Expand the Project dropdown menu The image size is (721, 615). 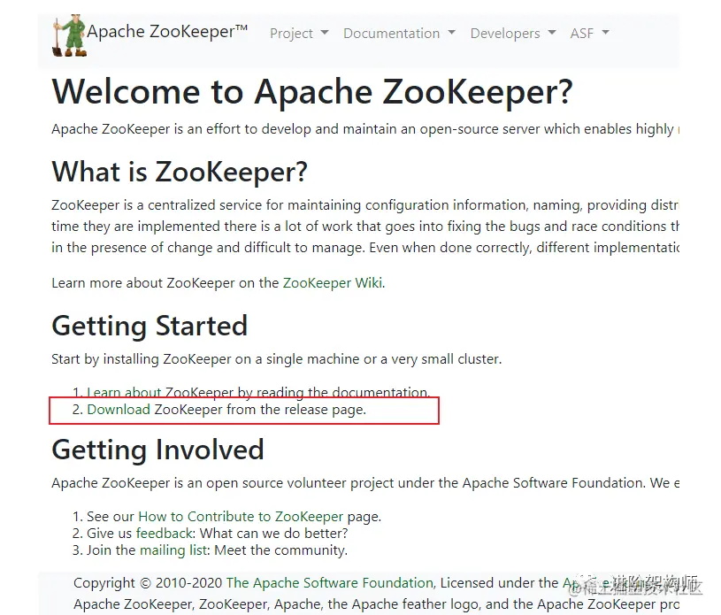coord(299,33)
